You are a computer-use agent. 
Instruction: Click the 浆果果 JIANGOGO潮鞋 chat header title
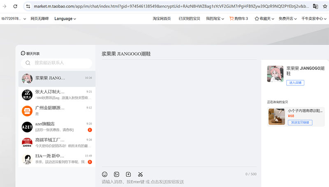coord(126,54)
